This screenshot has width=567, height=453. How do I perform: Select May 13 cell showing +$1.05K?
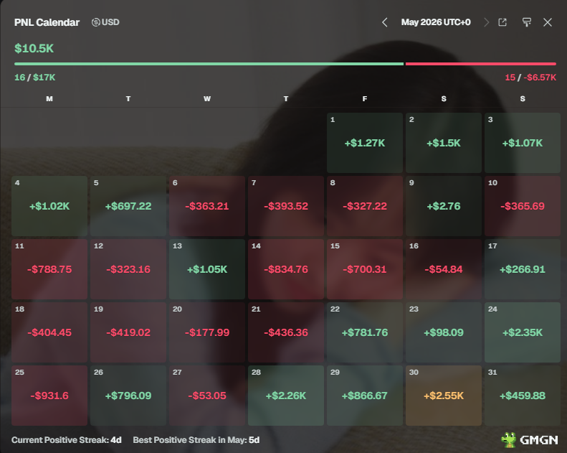pyautogui.click(x=207, y=269)
